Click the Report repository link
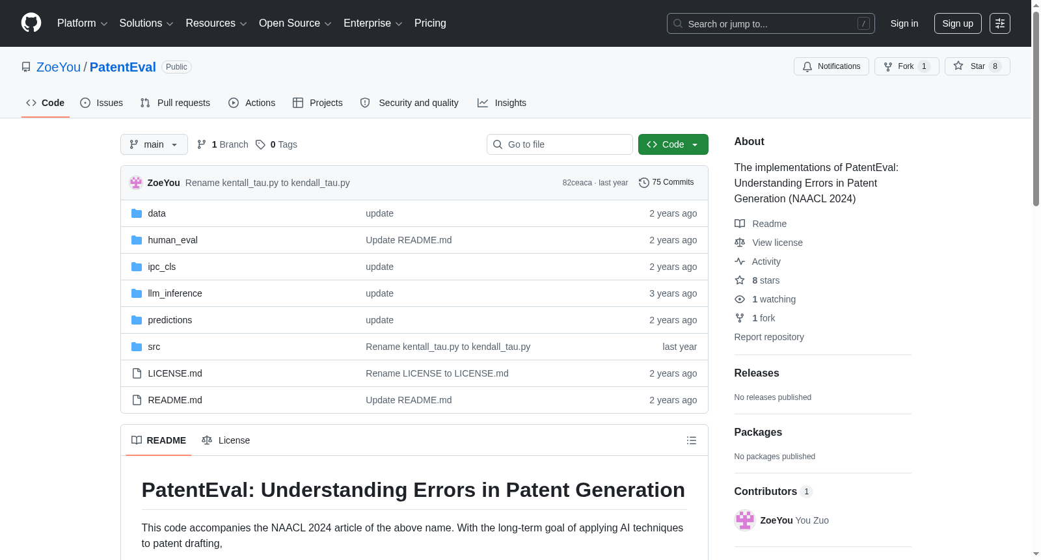The image size is (1041, 560). point(769,337)
